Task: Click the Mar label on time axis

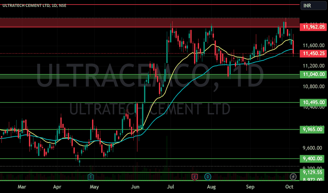Action: (x=22, y=187)
